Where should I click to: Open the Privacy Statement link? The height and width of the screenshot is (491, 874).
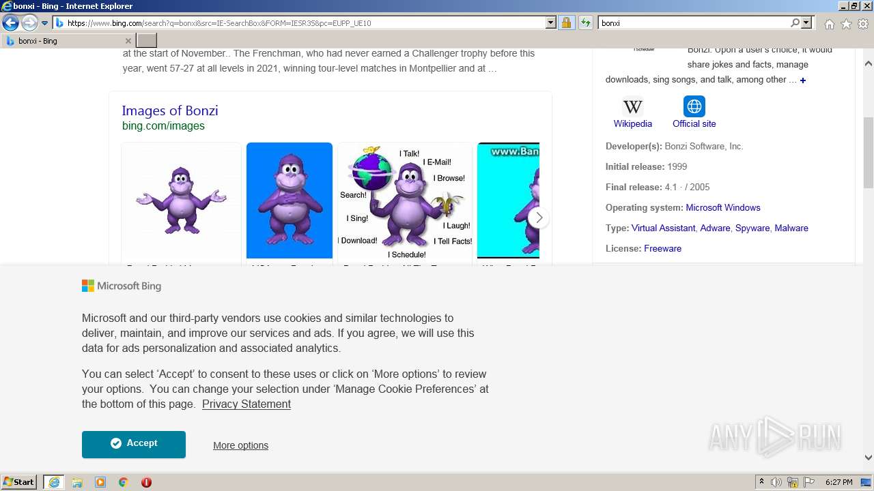[x=246, y=404]
